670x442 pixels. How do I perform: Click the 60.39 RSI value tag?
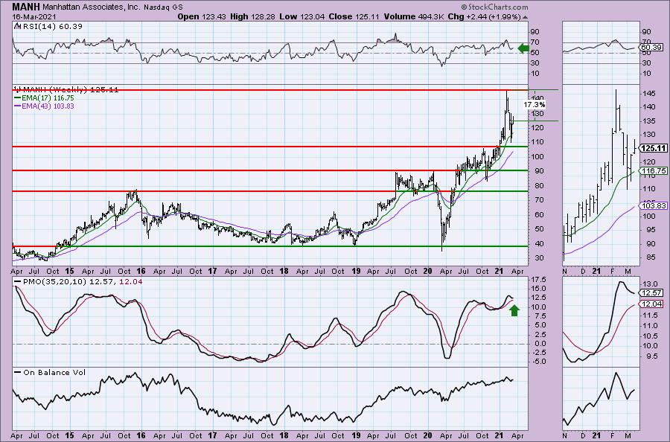tap(651, 48)
